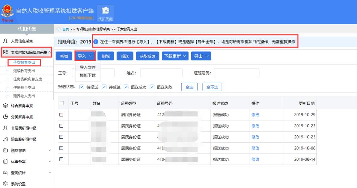Screen dimensions: 357x188
Task: Click the 证照号码 search input field
Action: click(236, 73)
